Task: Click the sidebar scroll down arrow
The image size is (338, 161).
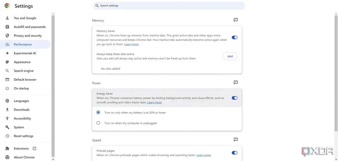Action: point(53,159)
